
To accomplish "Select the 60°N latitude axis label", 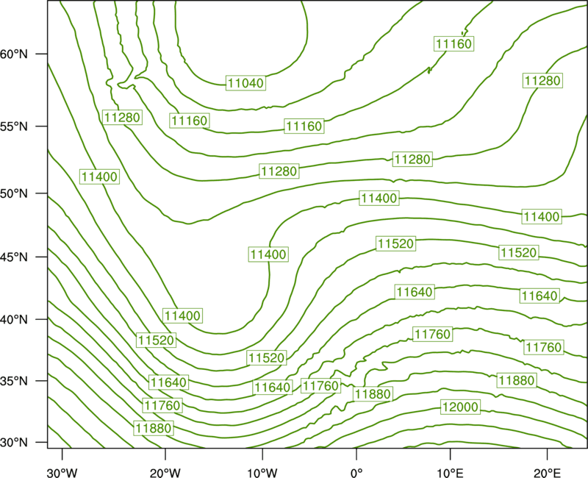I will 14,54.
